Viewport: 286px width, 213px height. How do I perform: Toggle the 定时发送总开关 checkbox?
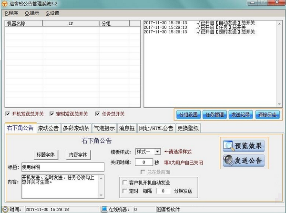(52, 114)
